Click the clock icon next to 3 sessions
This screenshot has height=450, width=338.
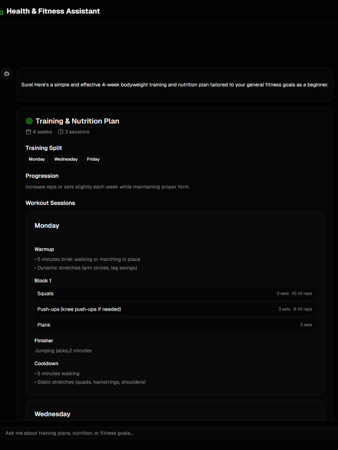[61, 132]
